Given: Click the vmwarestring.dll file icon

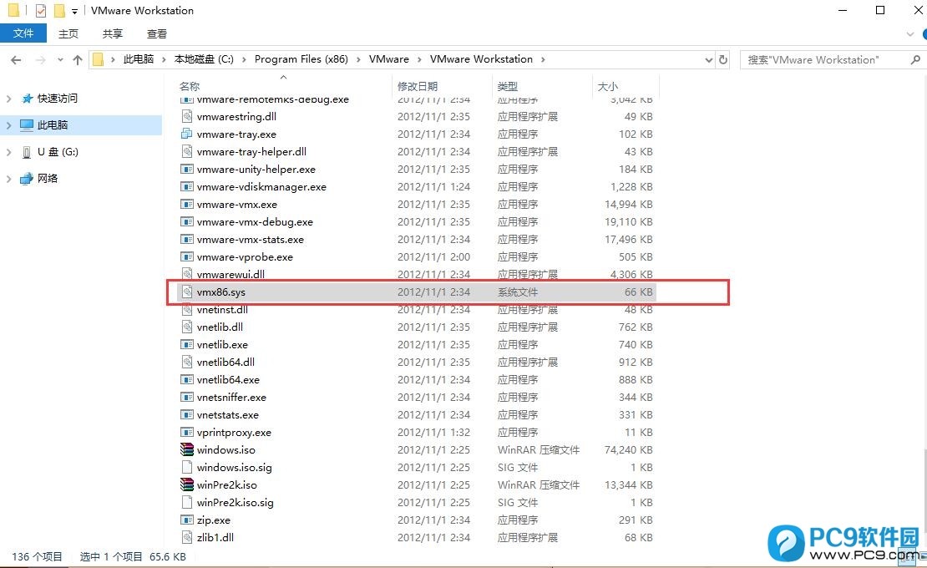Looking at the screenshot, I should 187,116.
